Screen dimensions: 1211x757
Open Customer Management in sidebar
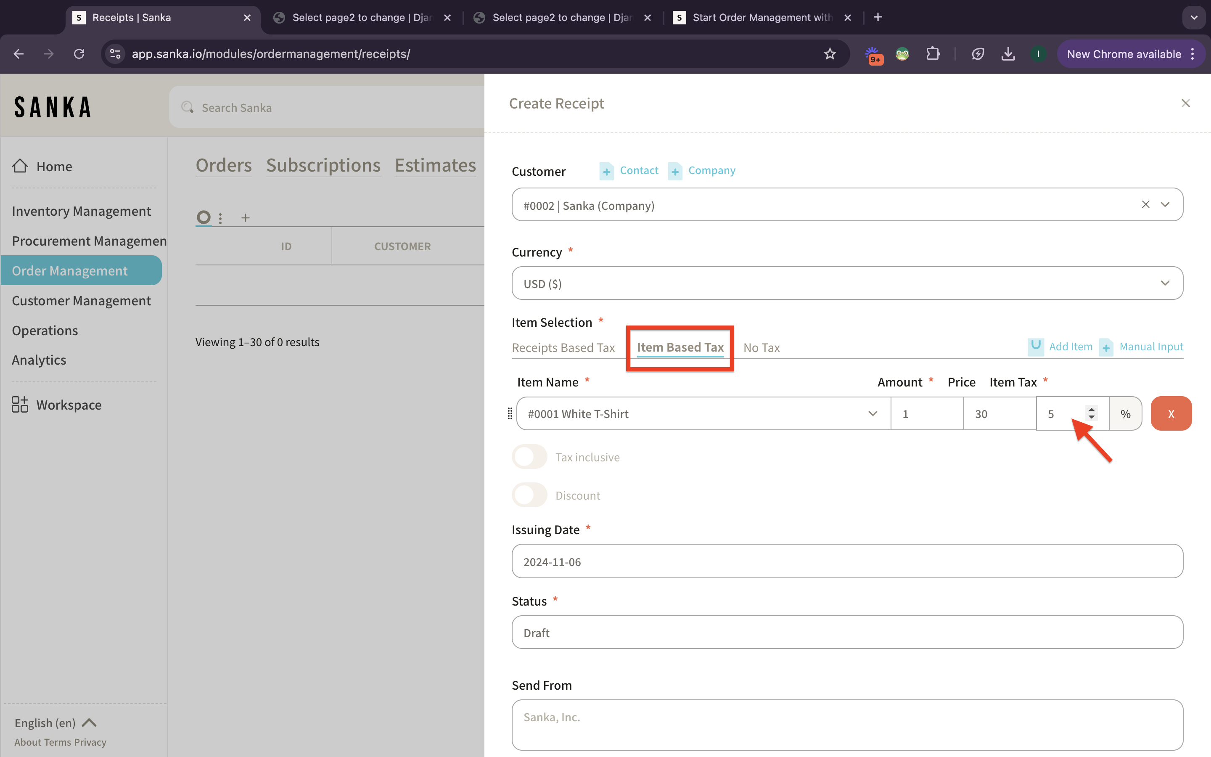[82, 300]
